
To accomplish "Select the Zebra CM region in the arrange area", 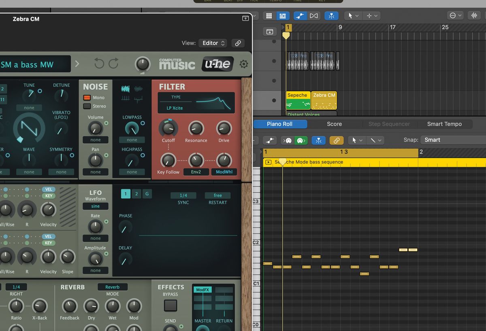I will (x=324, y=100).
